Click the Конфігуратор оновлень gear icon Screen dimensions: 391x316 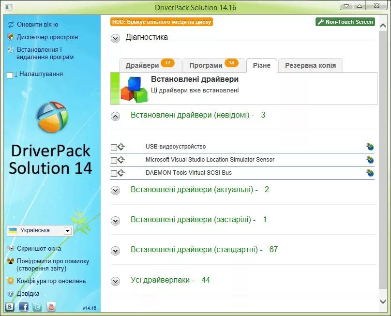click(11, 281)
